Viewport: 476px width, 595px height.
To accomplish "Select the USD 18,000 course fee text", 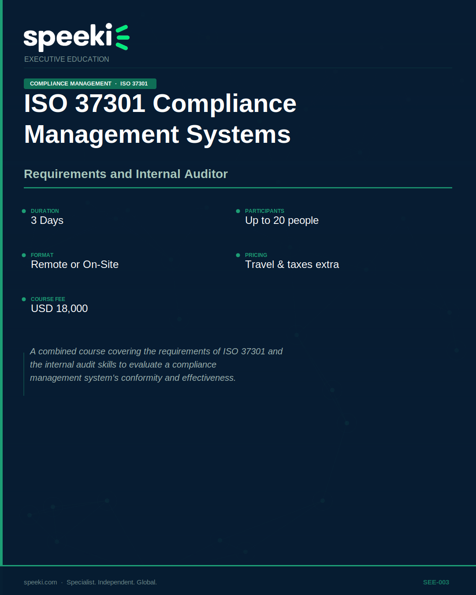I will click(x=59, y=309).
